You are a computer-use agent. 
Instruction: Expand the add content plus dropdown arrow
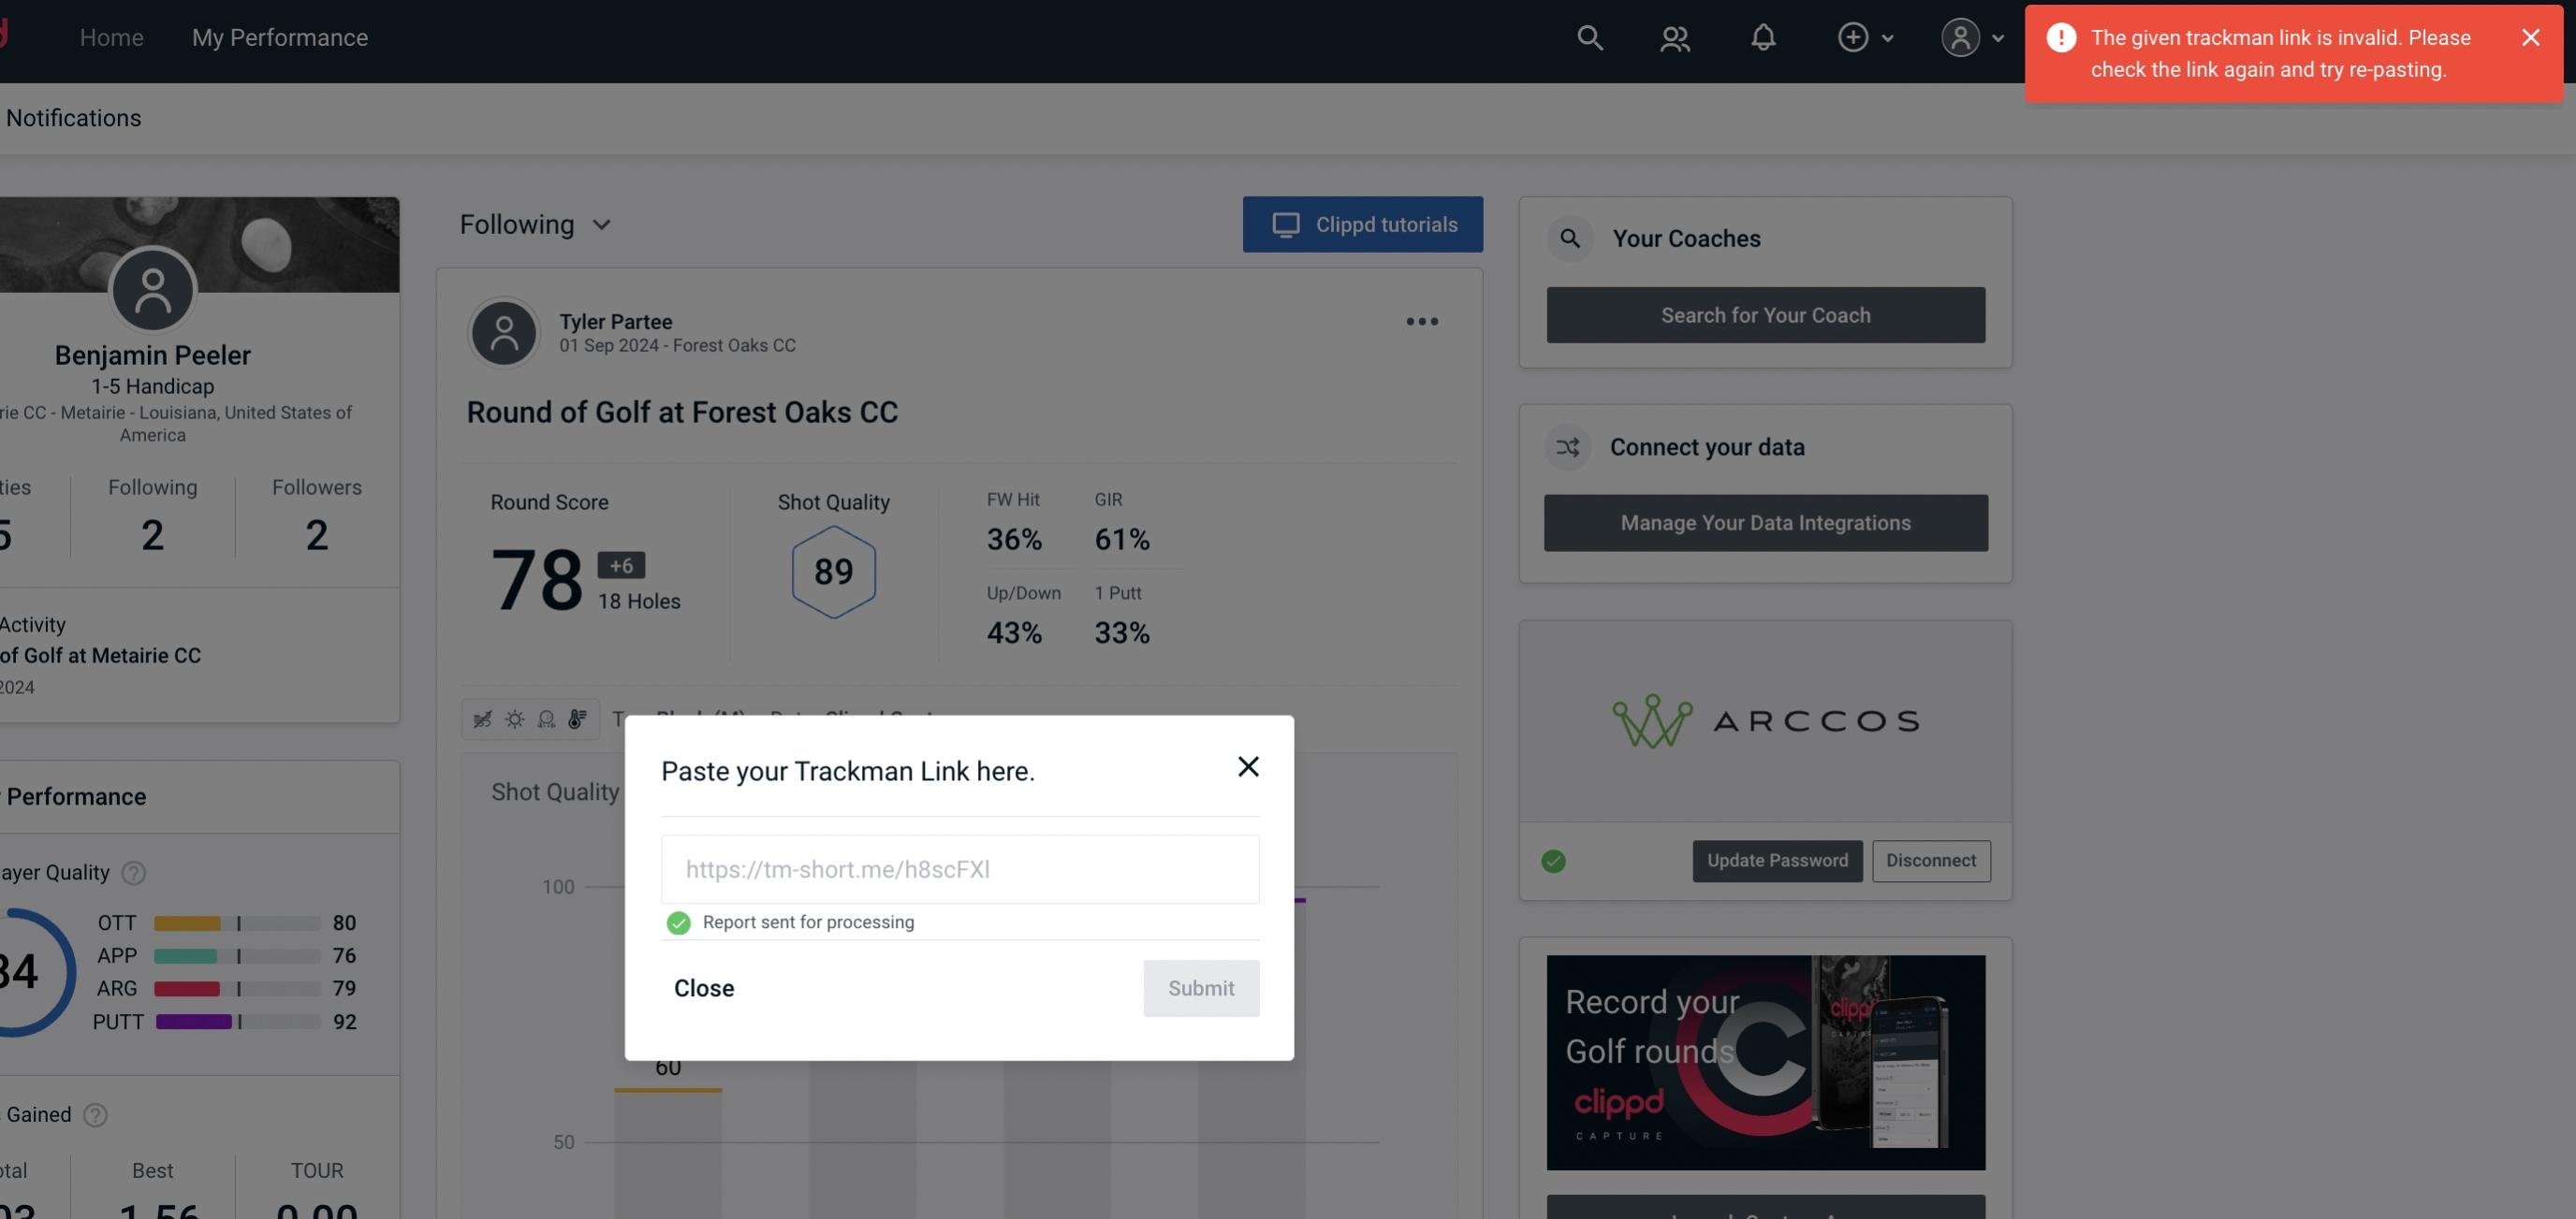(1888, 36)
